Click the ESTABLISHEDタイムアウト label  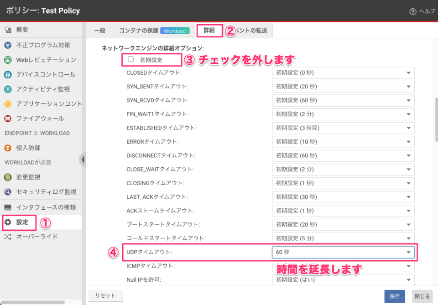pos(162,128)
